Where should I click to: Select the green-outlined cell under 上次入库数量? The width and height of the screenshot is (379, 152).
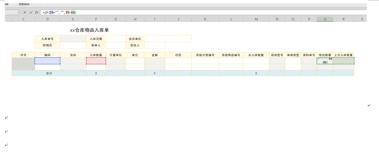pyautogui.click(x=343, y=61)
